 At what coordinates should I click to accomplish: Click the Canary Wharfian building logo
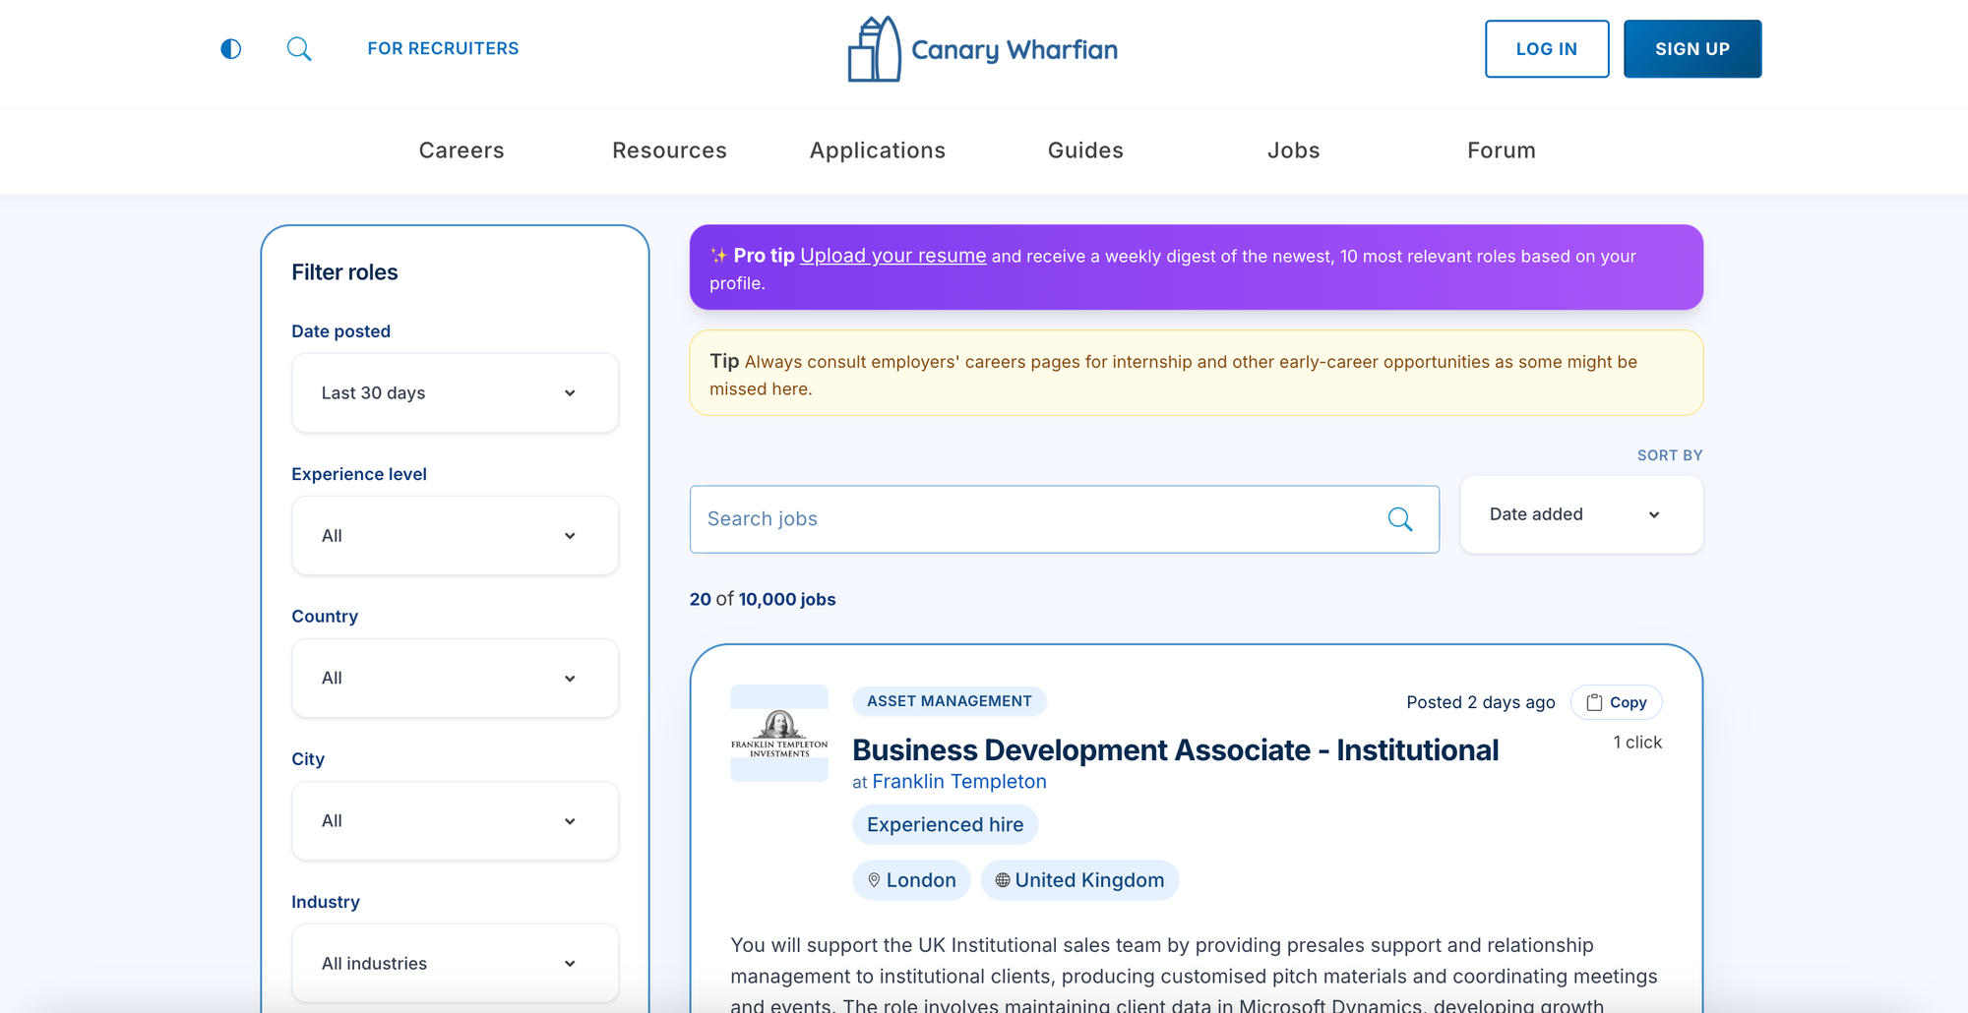[874, 49]
